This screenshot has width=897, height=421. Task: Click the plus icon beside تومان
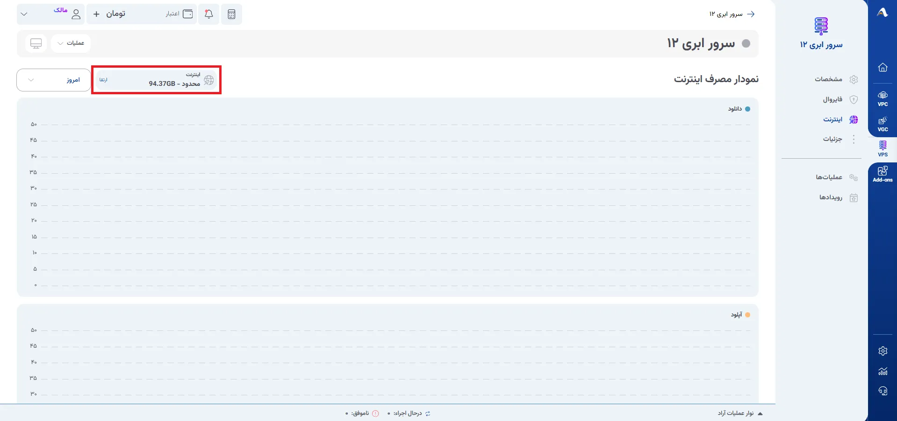tap(96, 14)
